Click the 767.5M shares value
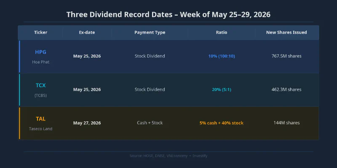 [x=286, y=56]
